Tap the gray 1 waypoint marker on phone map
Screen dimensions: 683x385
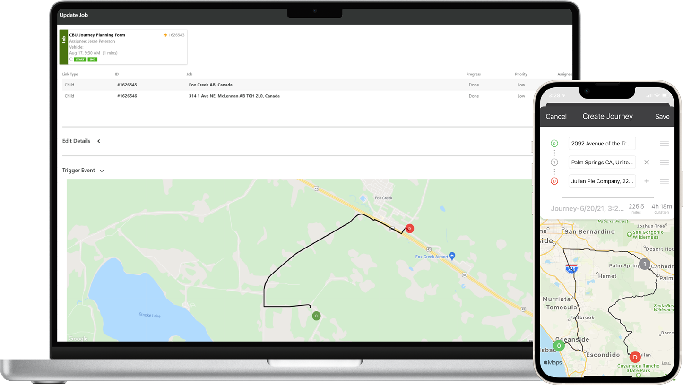point(645,264)
